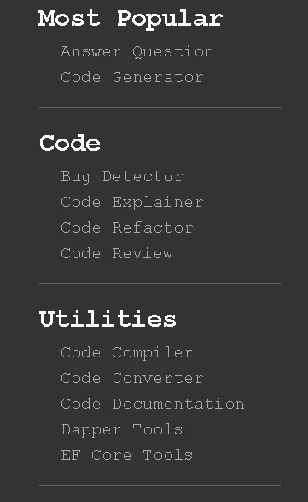Launch the Code Compiler utility

tap(127, 353)
